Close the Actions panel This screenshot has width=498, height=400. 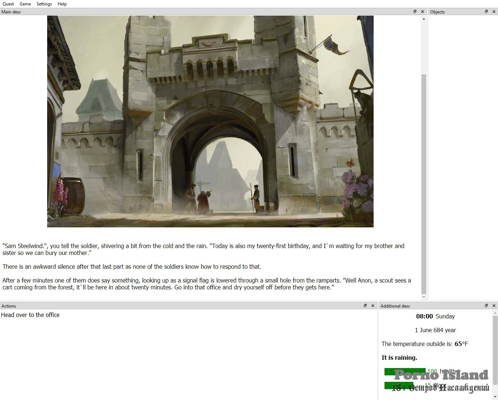tap(373, 306)
